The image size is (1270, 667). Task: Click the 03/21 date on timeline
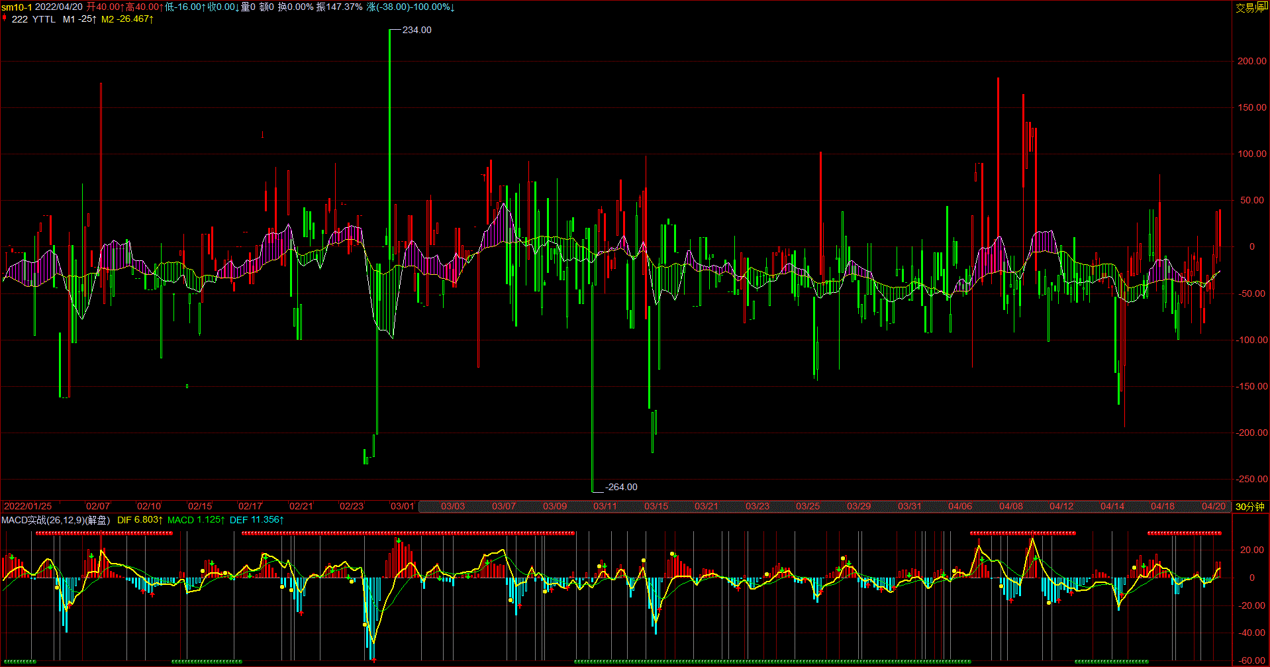point(707,506)
